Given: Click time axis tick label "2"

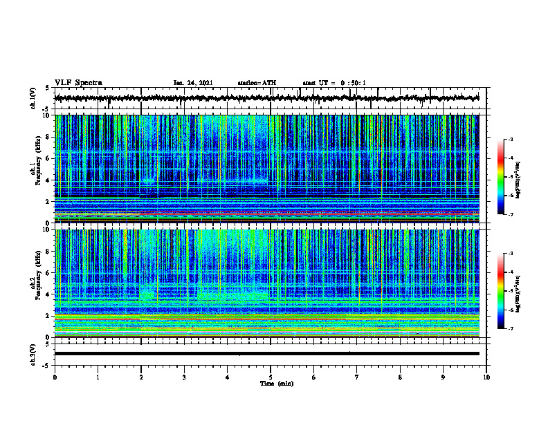Looking at the screenshot, I should click(x=141, y=377).
